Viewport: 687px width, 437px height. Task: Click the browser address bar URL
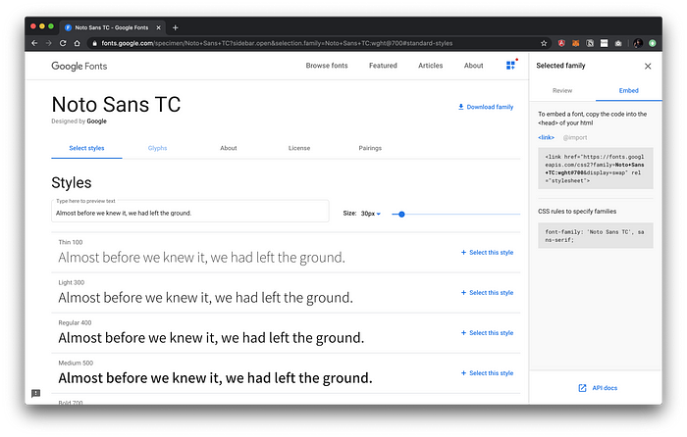point(277,43)
